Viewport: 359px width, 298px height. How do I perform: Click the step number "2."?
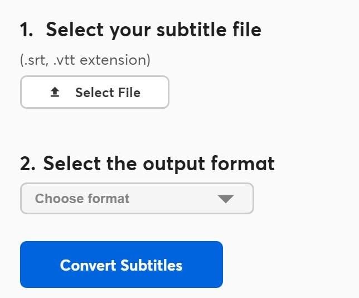pyautogui.click(x=28, y=164)
